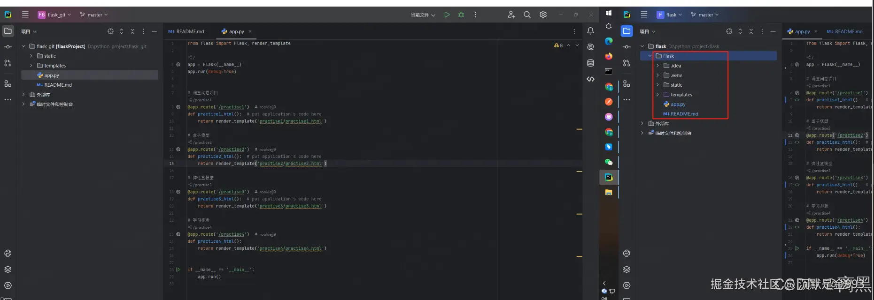Open Firefox from taskbar
Viewport: 874px width, 300px height.
pos(609,56)
